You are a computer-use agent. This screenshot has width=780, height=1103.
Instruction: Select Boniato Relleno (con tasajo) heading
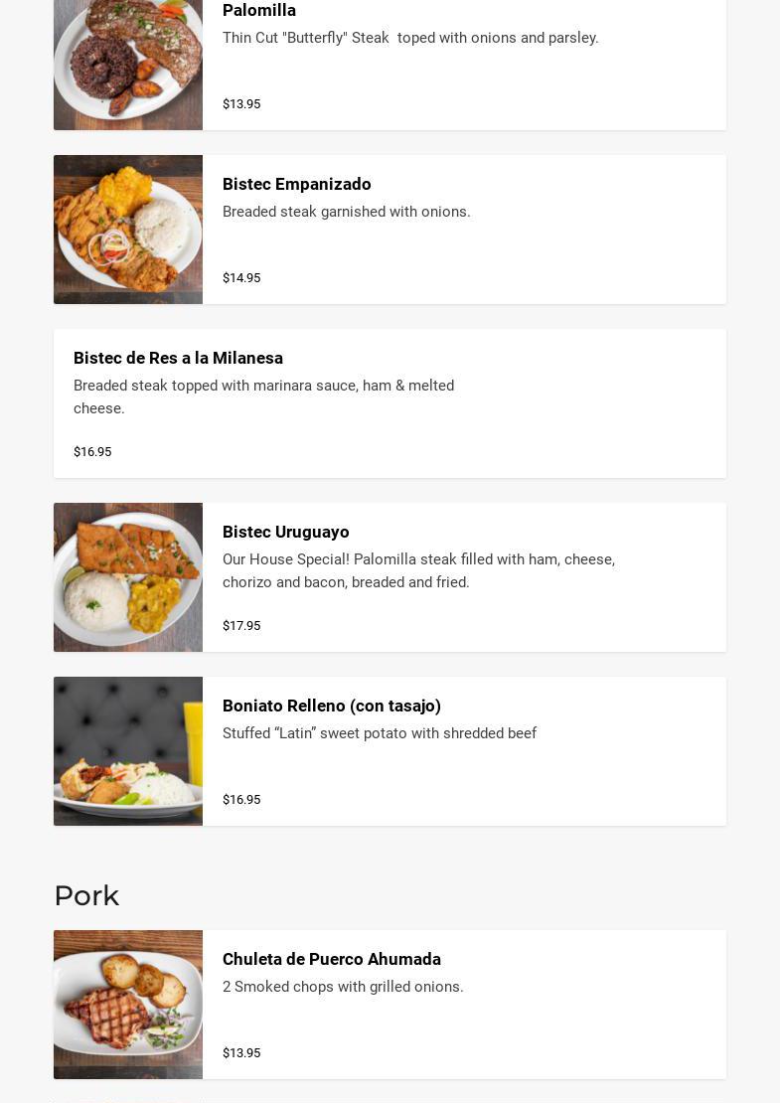click(332, 706)
